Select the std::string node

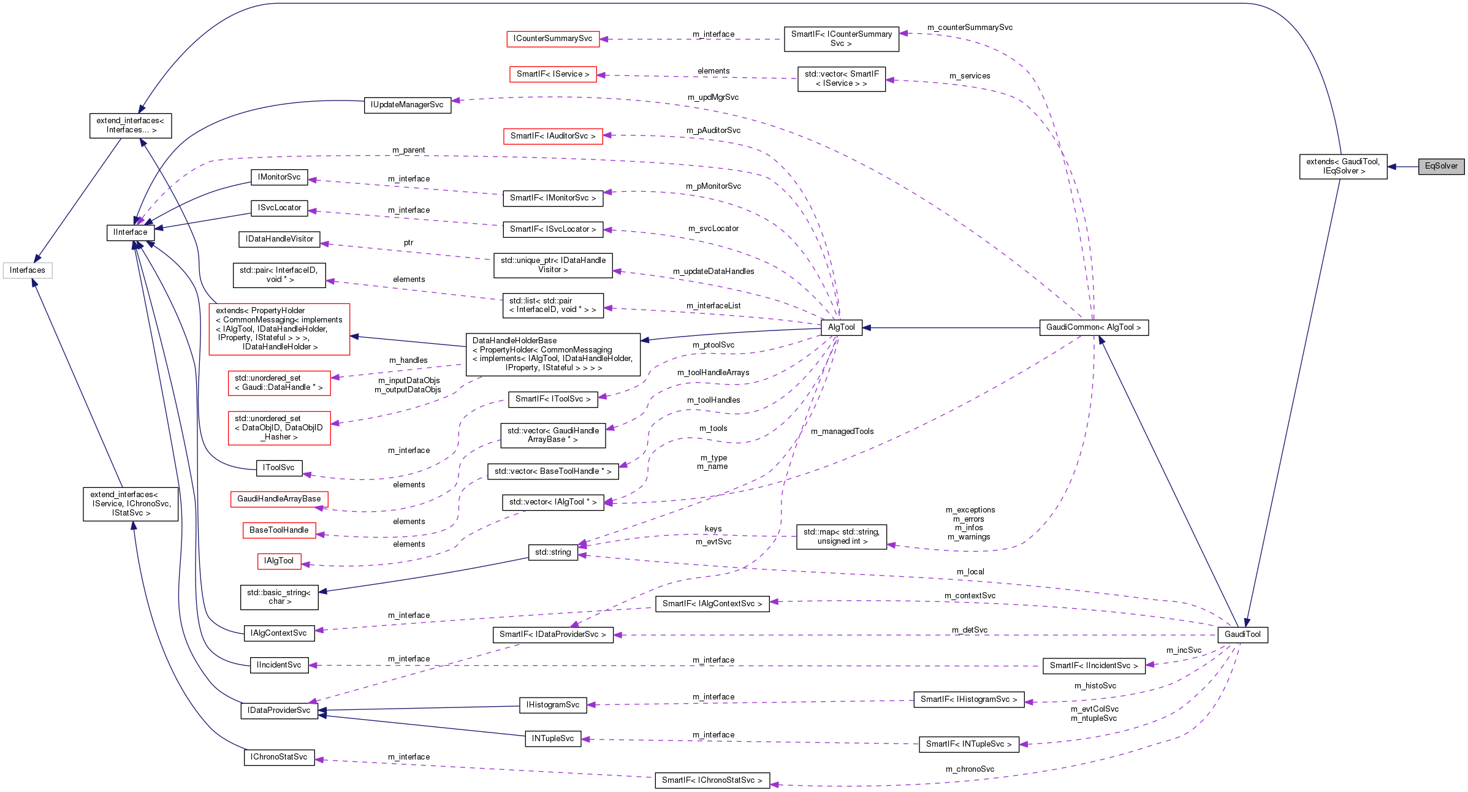tap(552, 552)
